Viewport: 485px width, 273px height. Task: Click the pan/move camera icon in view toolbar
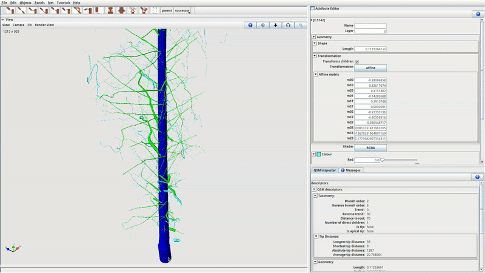tap(263, 25)
